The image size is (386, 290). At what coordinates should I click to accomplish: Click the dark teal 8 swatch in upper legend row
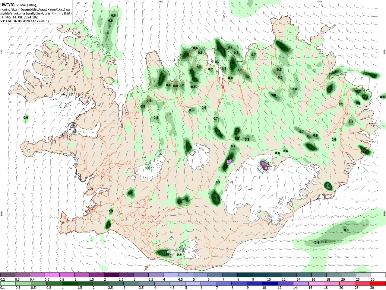pyautogui.click(x=244, y=275)
